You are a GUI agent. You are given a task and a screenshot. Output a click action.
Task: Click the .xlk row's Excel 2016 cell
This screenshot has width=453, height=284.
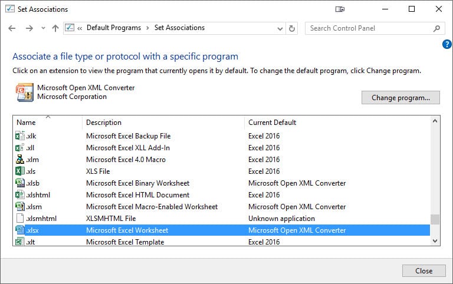click(x=264, y=136)
